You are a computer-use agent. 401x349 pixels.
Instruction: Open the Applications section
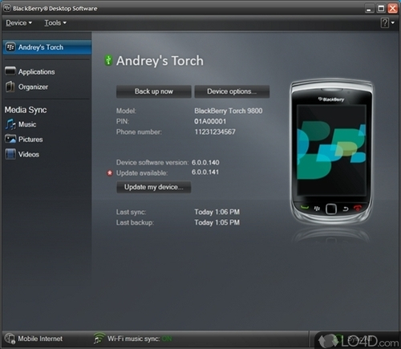tap(36, 71)
